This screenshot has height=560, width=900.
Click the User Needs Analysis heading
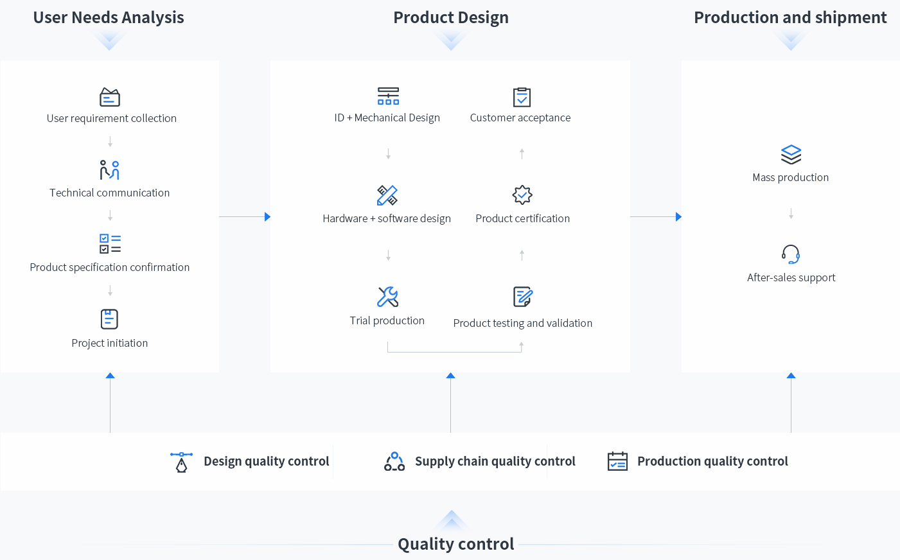coord(109,18)
